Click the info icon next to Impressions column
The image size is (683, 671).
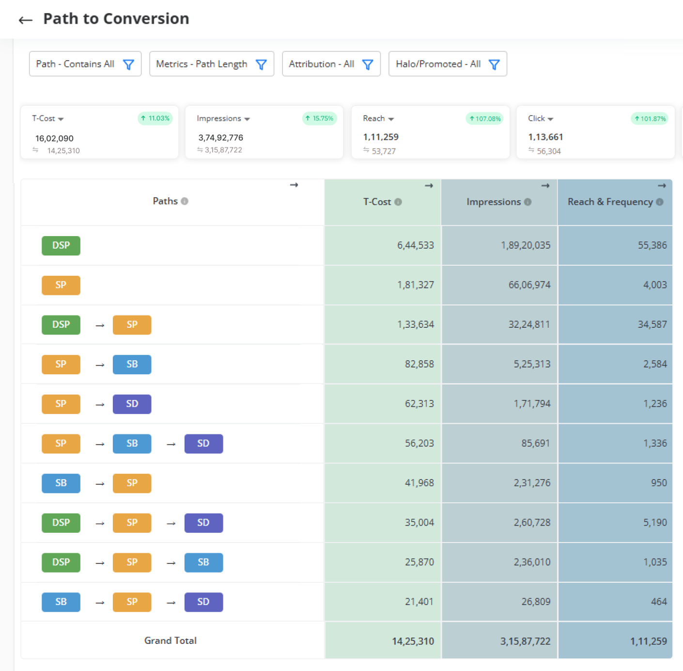tap(528, 202)
